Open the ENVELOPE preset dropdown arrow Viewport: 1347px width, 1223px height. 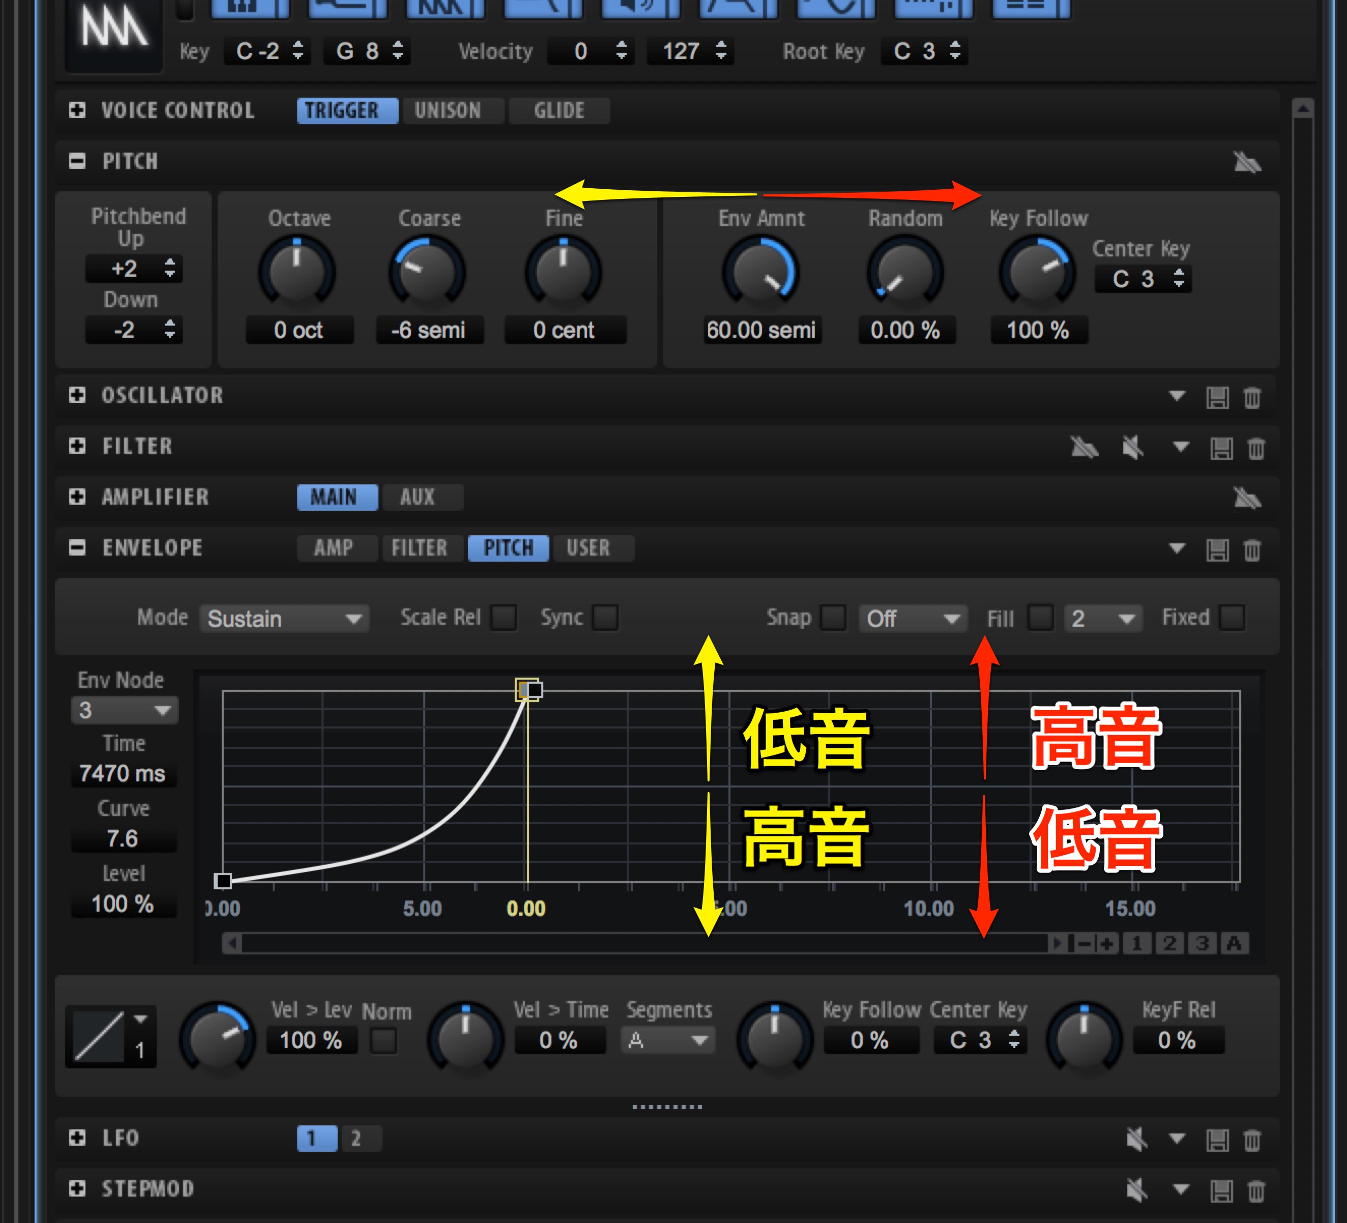[1177, 549]
